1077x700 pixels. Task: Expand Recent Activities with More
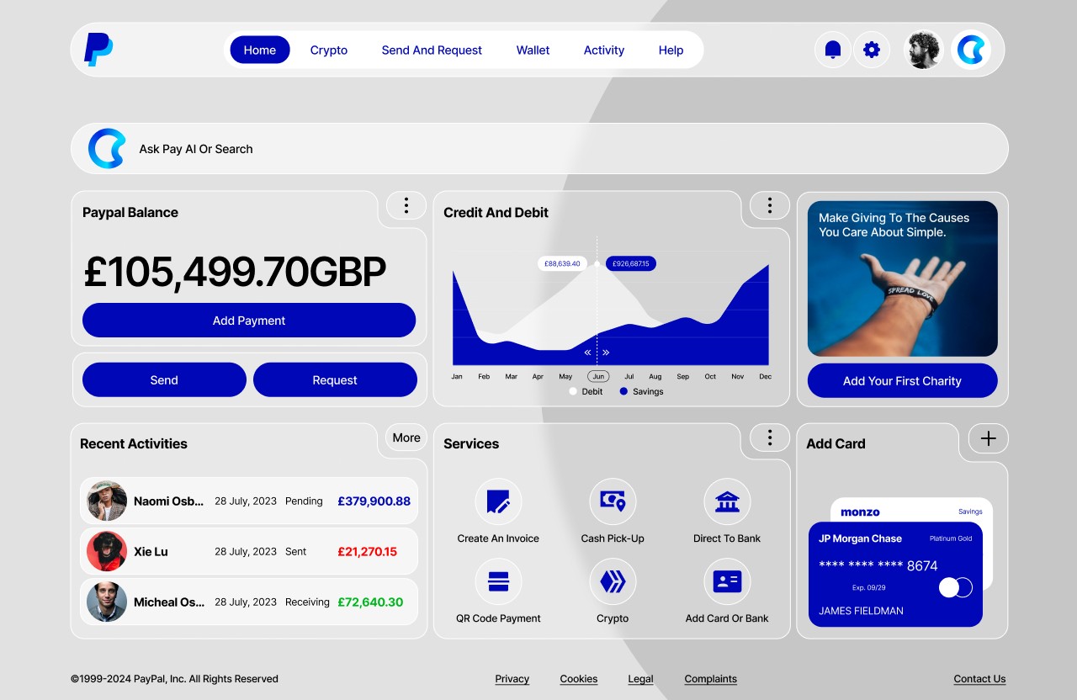[x=406, y=437]
